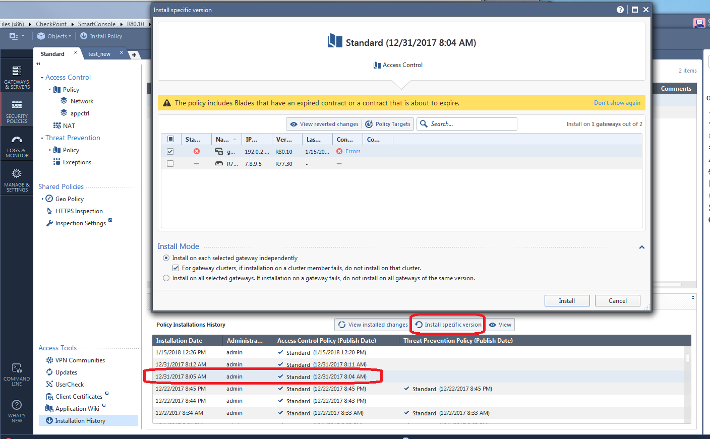710x439 pixels.
Task: Click the red error status icon for first gateway
Action: click(197, 151)
